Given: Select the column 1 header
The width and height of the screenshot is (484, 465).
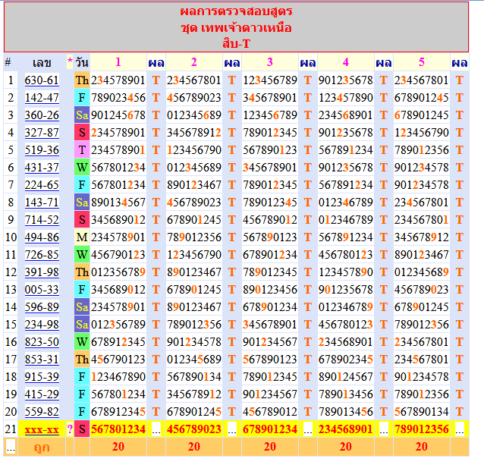Looking at the screenshot, I should click(118, 62).
